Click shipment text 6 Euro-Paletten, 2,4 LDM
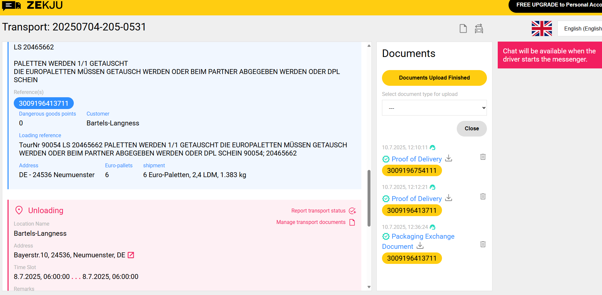This screenshot has height=295, width=602. point(194,175)
